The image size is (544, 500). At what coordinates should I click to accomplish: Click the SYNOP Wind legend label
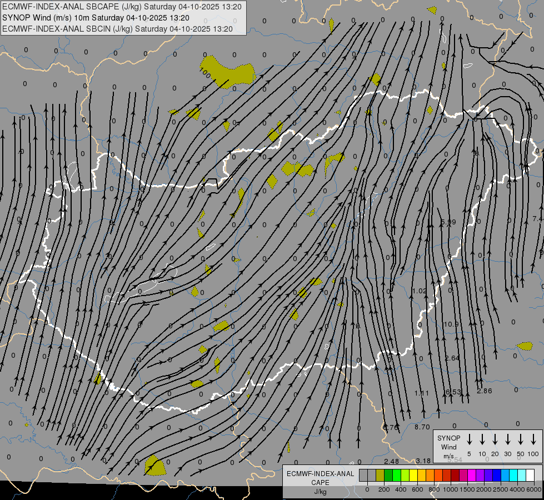[x=448, y=442]
